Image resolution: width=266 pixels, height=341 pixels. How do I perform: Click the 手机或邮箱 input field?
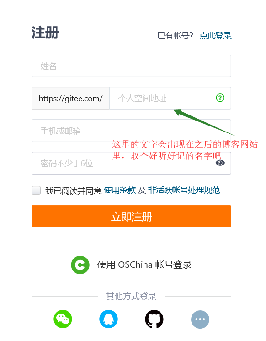(131, 131)
